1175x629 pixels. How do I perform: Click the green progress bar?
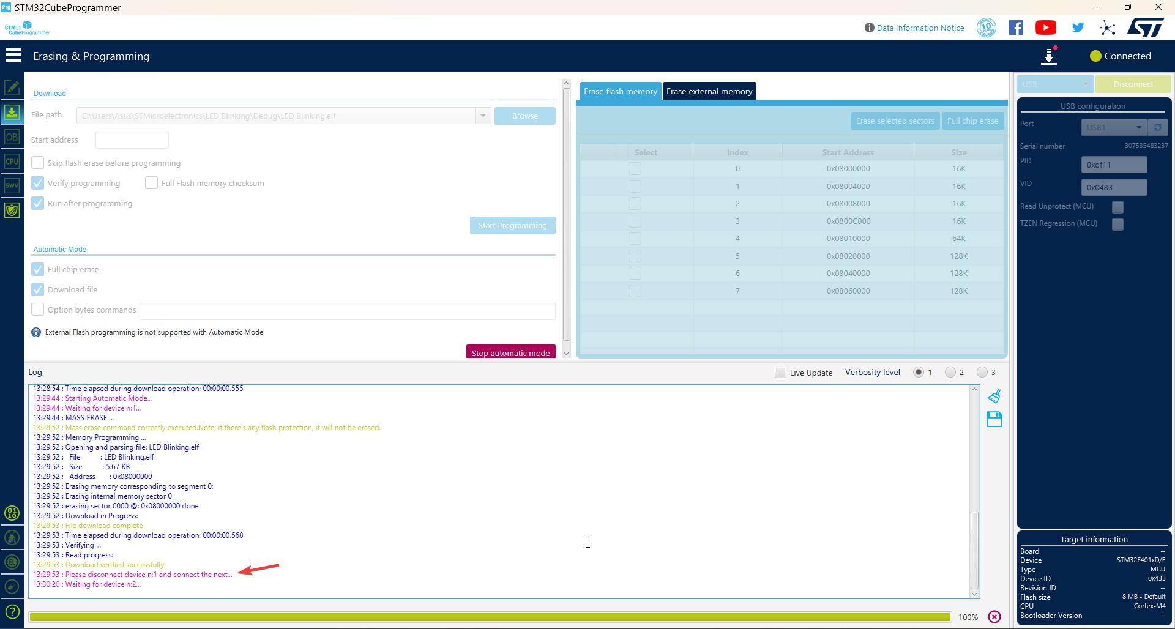point(490,617)
